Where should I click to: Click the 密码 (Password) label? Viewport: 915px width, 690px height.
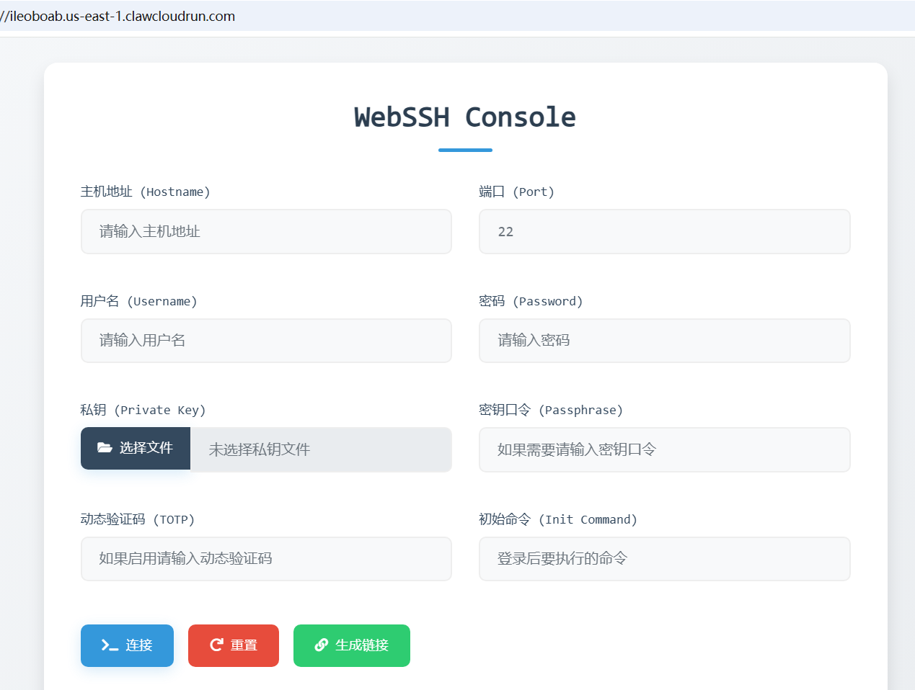point(531,301)
